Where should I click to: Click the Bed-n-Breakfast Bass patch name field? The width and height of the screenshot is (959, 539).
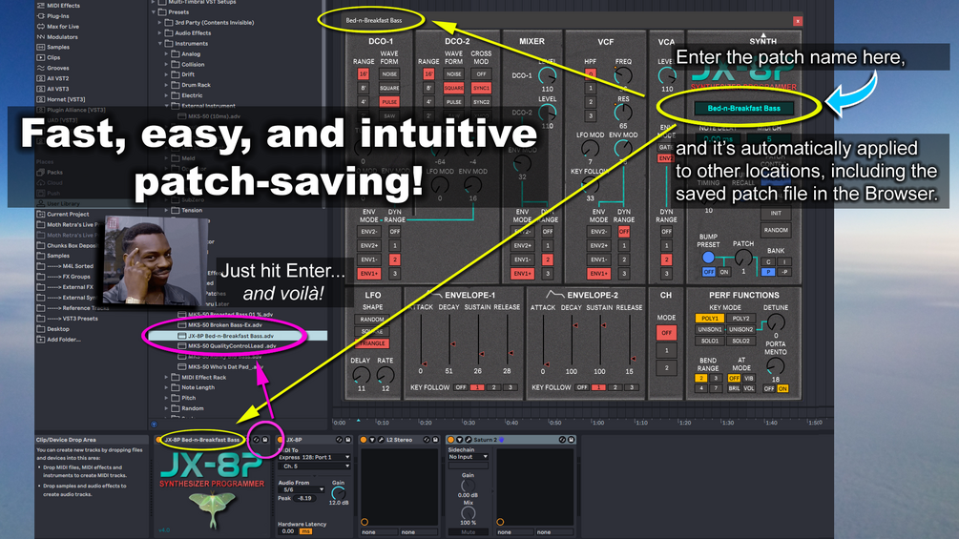click(743, 108)
